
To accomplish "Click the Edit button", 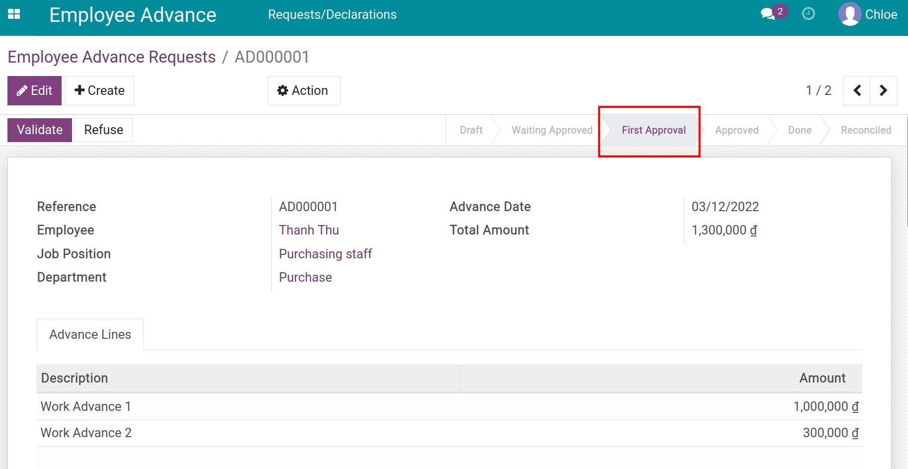I will pos(34,90).
